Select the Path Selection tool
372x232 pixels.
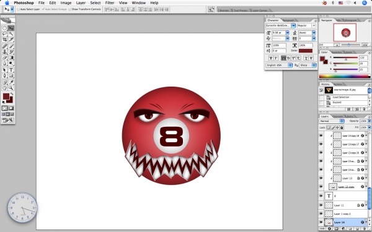4,70
